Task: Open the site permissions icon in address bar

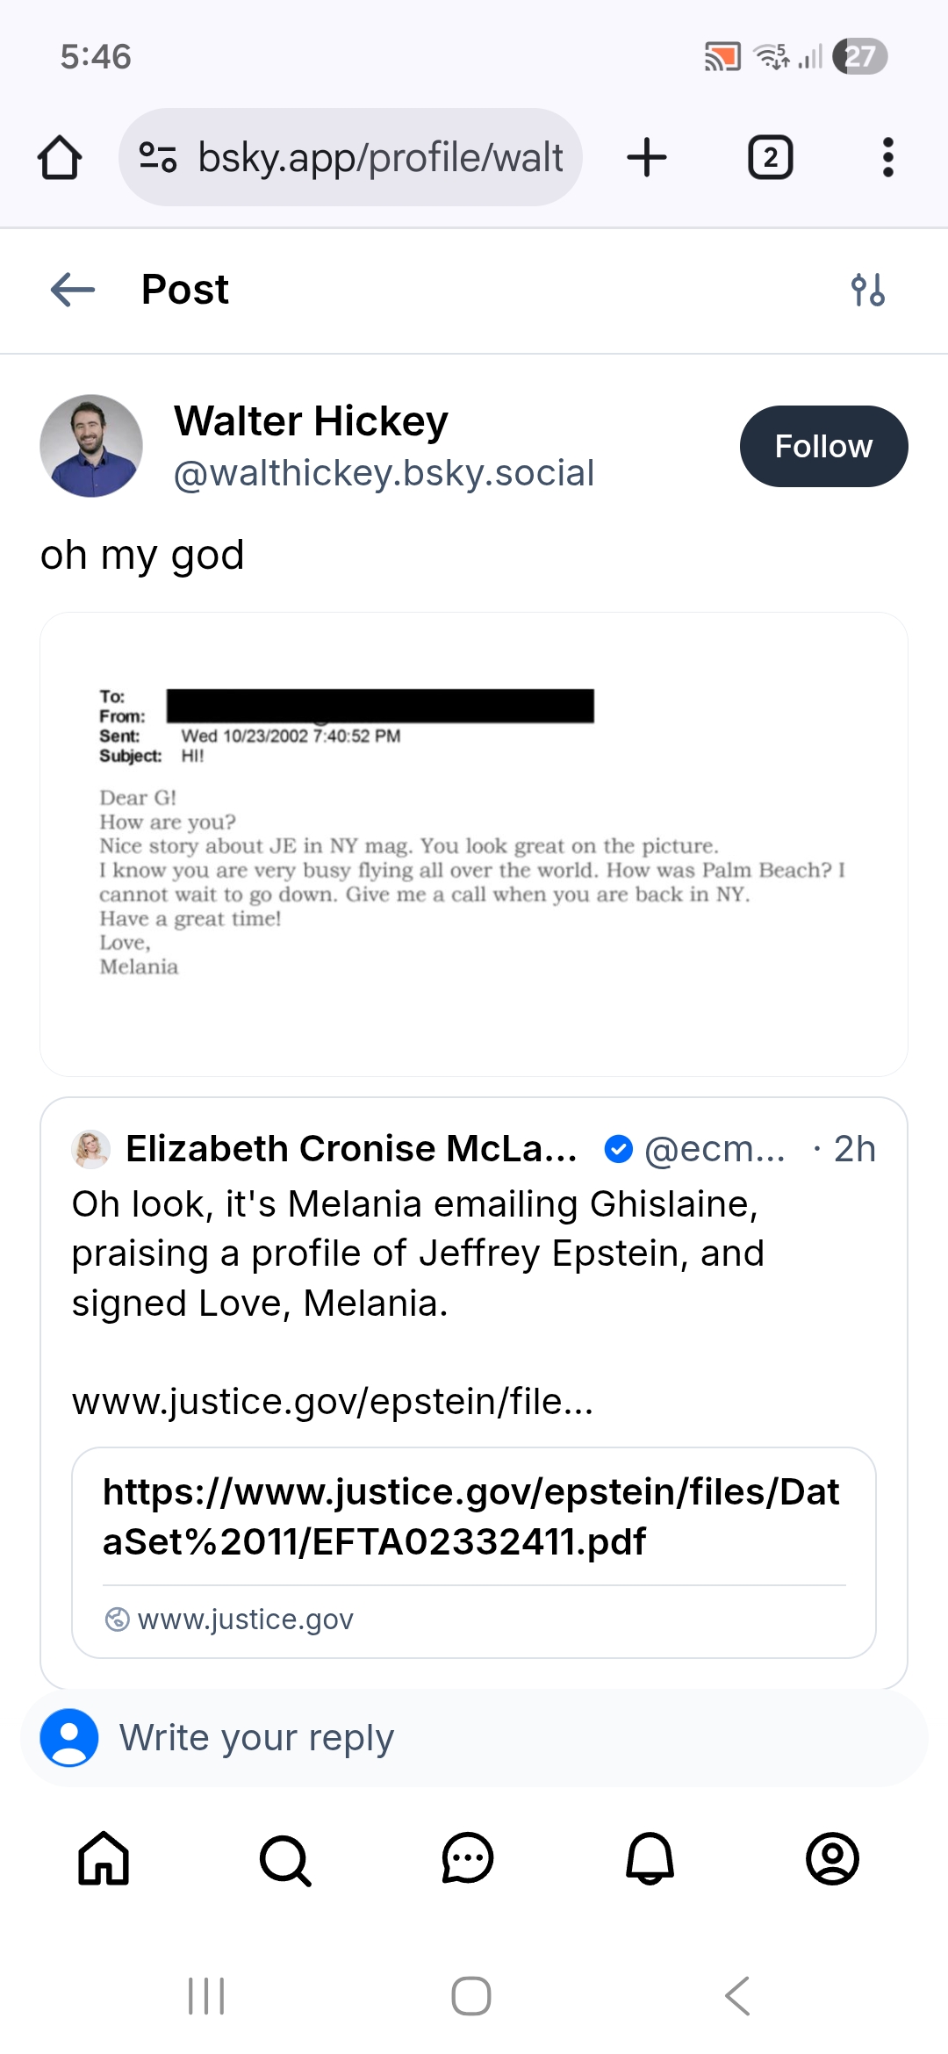Action: tap(154, 157)
